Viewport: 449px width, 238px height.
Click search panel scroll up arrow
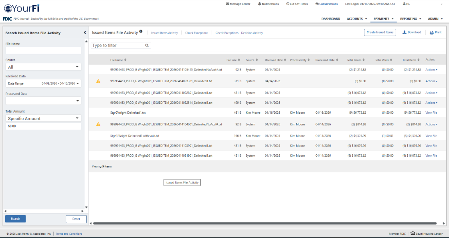pyautogui.click(x=87, y=42)
